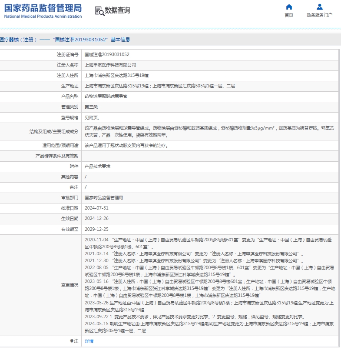The height and width of the screenshot is (350, 341).
Task: Click the 型号规格 row label
Action: (x=70, y=118)
